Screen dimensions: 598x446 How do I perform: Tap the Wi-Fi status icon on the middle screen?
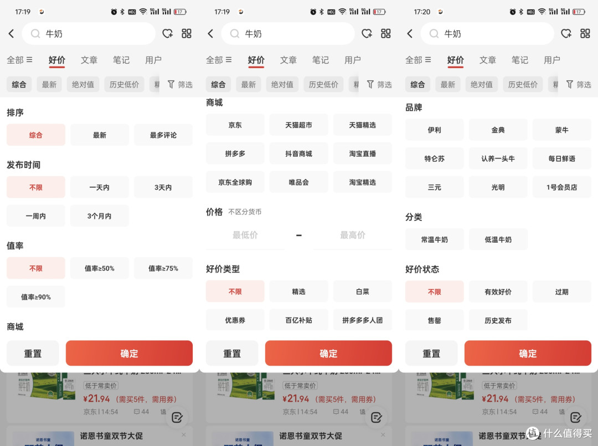click(x=342, y=12)
